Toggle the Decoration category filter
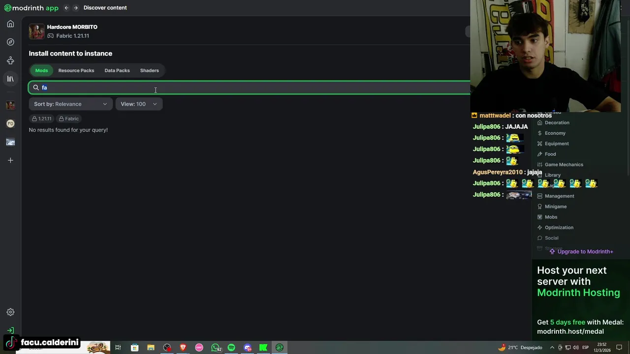This screenshot has height=354, width=630. pyautogui.click(x=553, y=122)
